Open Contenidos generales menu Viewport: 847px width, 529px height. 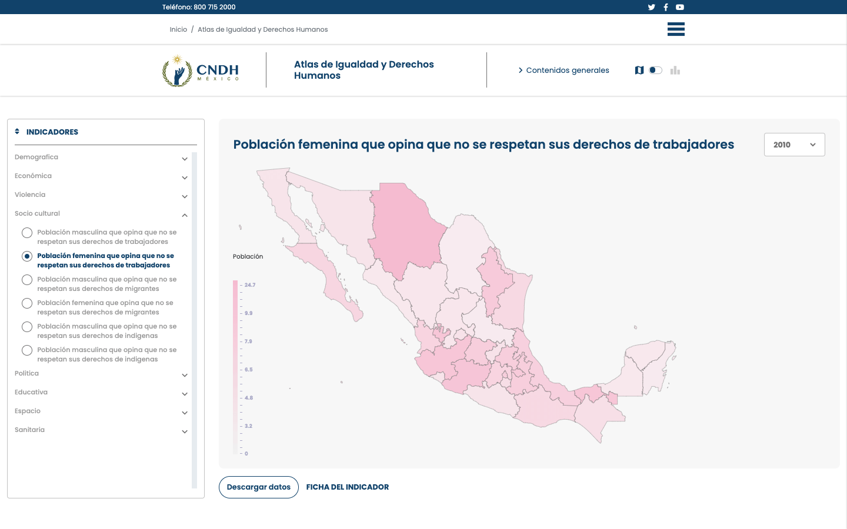563,71
